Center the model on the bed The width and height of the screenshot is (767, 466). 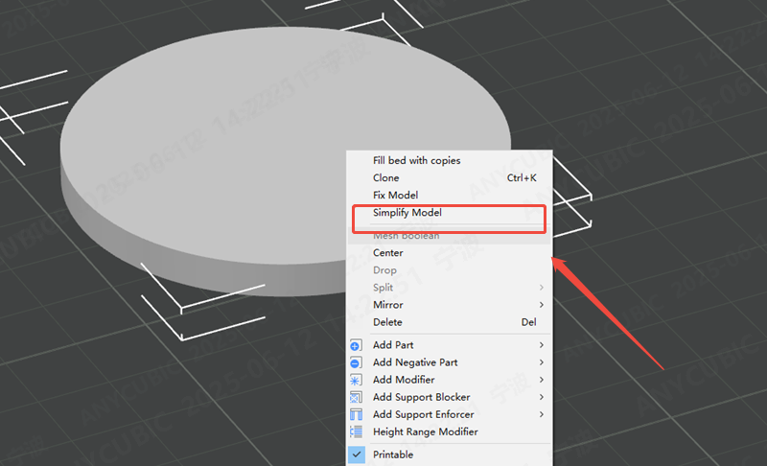450,253
